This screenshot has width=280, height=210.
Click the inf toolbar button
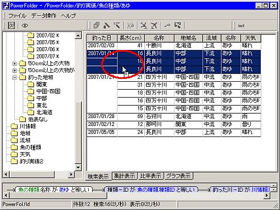click(241, 26)
